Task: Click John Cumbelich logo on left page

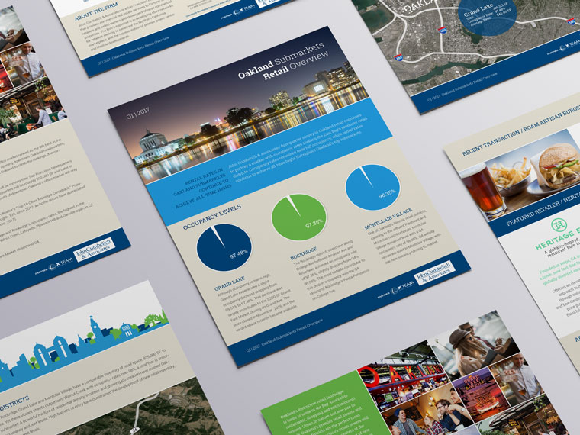Action: pos(93,253)
